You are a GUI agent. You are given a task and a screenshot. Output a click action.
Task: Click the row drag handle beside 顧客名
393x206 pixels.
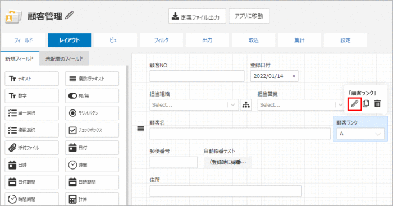coord(140,129)
